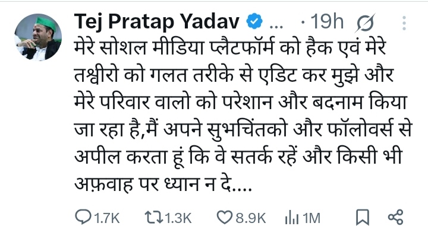Click the truncated handle ellipsis after the badge
This screenshot has height=226, width=428.
coord(276,27)
